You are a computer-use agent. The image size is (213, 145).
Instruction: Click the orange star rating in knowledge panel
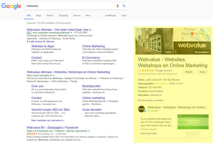click(x=147, y=71)
